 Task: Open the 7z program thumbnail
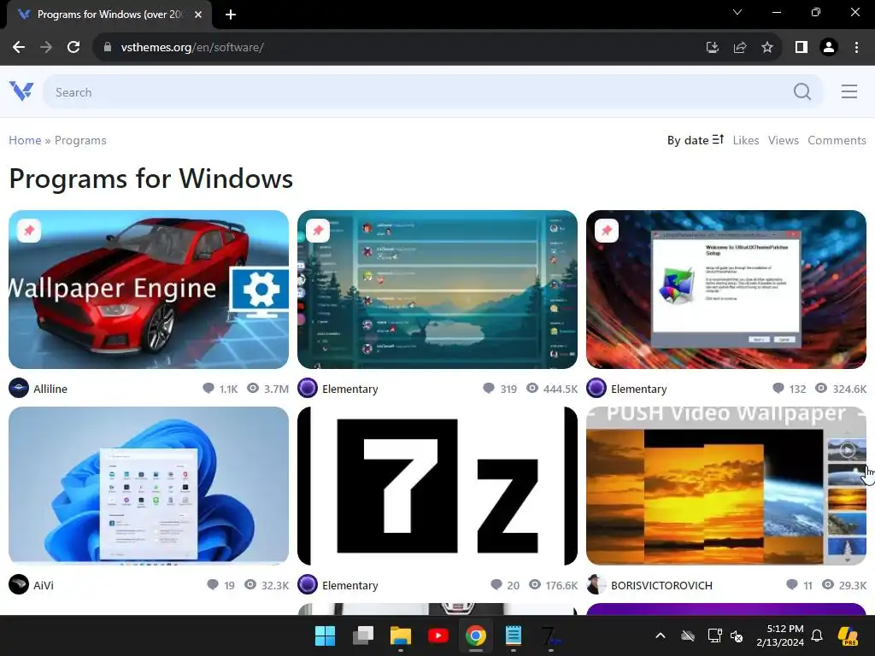click(x=437, y=485)
